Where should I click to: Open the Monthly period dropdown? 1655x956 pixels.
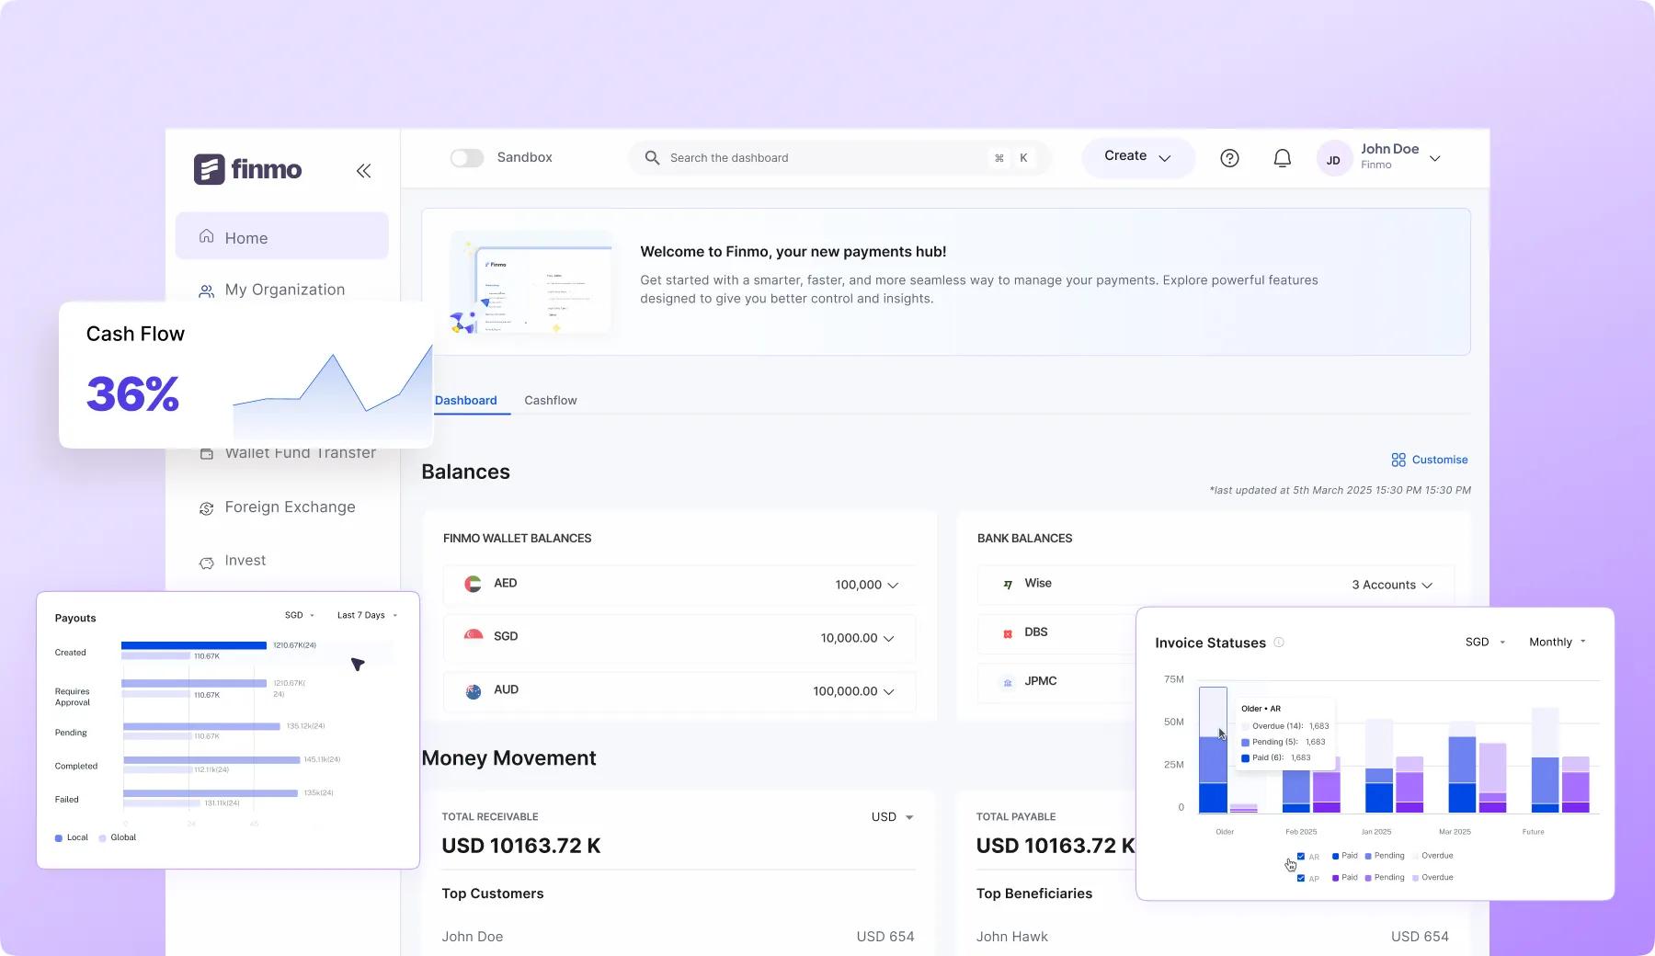click(x=1558, y=643)
